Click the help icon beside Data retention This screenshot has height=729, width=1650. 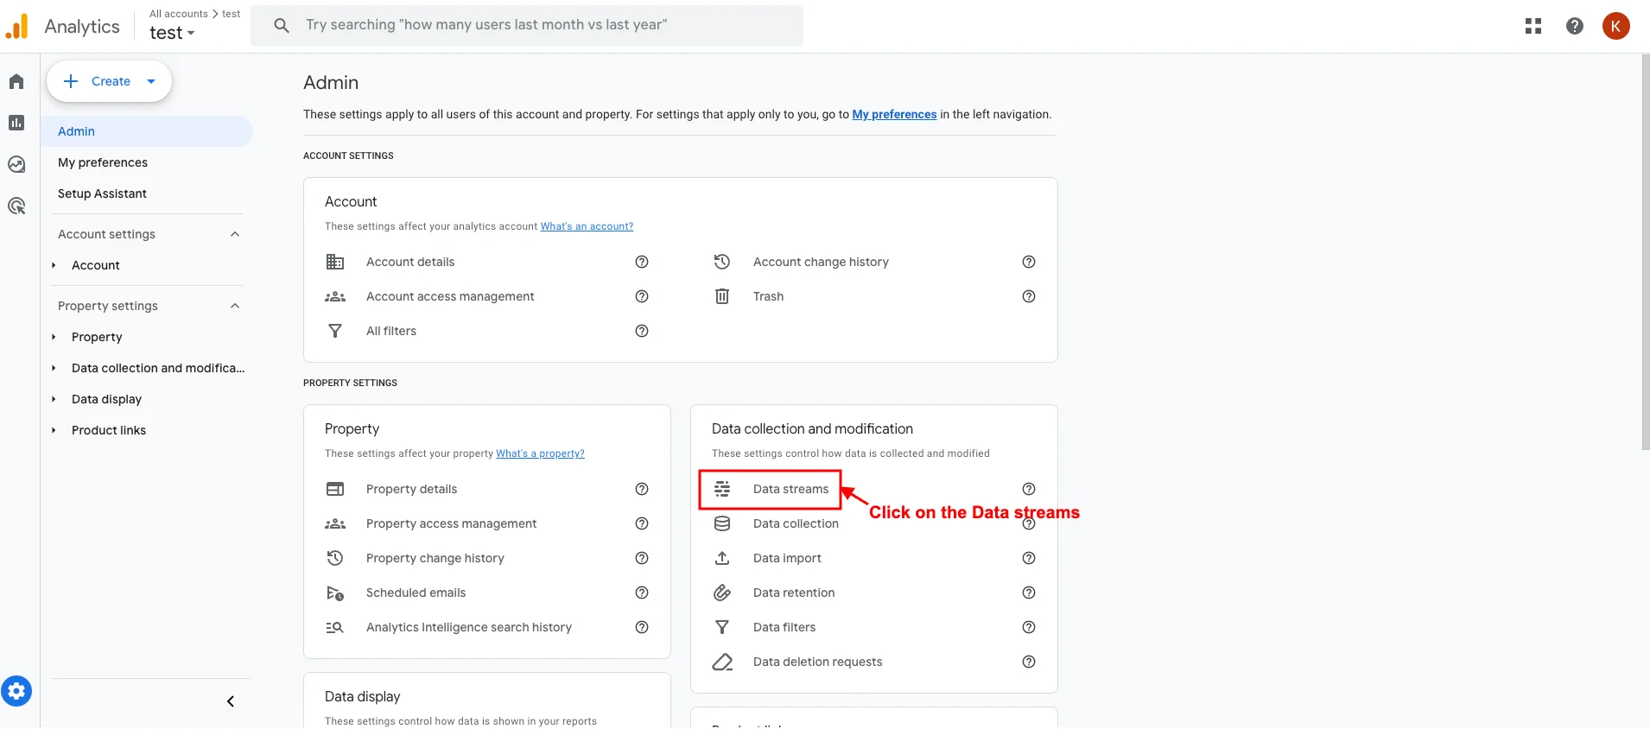point(1029,593)
